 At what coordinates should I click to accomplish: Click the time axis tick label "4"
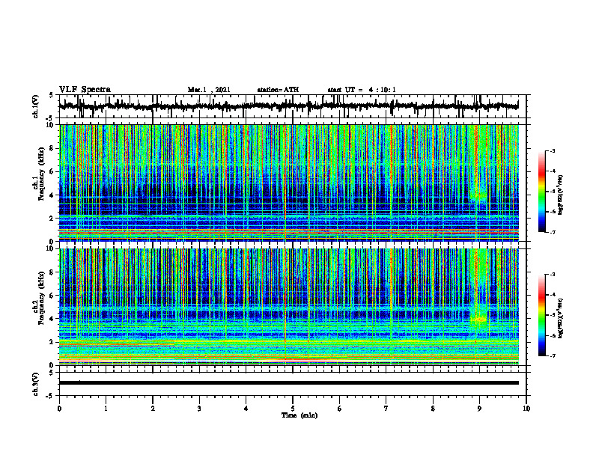coord(246,409)
